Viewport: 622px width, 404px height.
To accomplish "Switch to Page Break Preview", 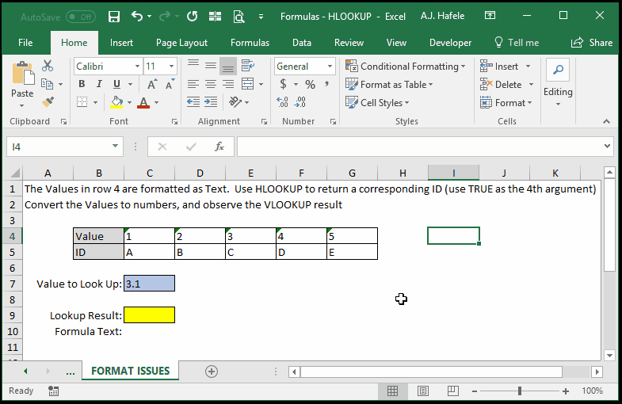I will coord(452,391).
